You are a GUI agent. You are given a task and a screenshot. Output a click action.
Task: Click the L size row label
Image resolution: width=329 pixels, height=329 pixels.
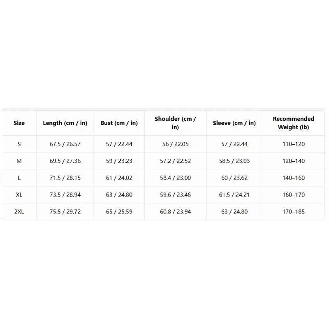pyautogui.click(x=19, y=178)
